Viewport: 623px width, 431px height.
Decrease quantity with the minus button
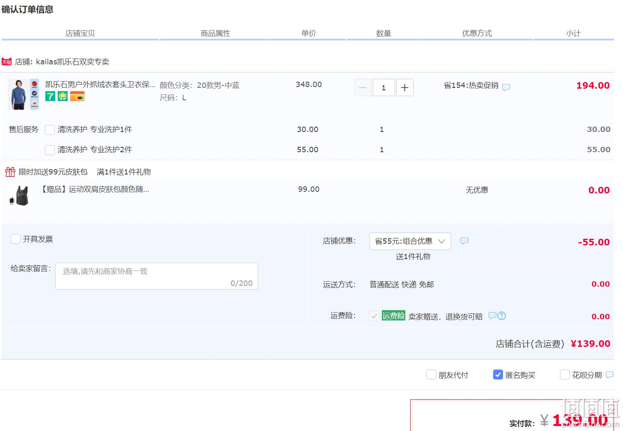point(363,87)
